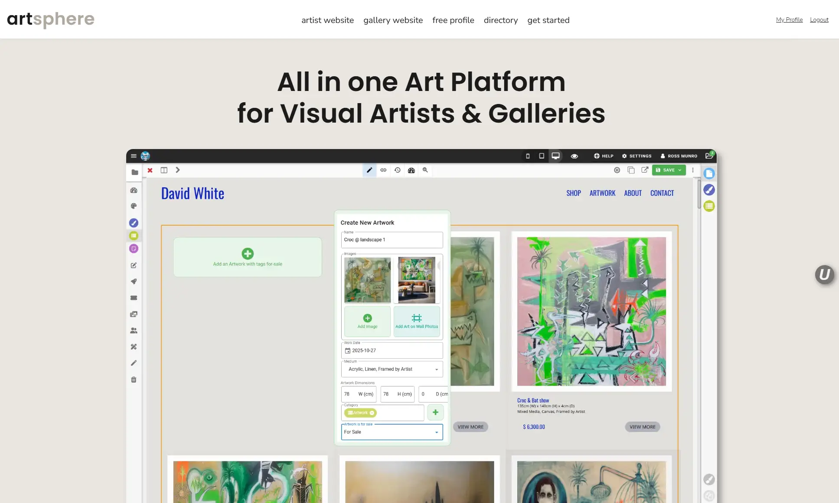Click the link chain icon in toolbar
This screenshot has width=839, height=503.
[383, 170]
